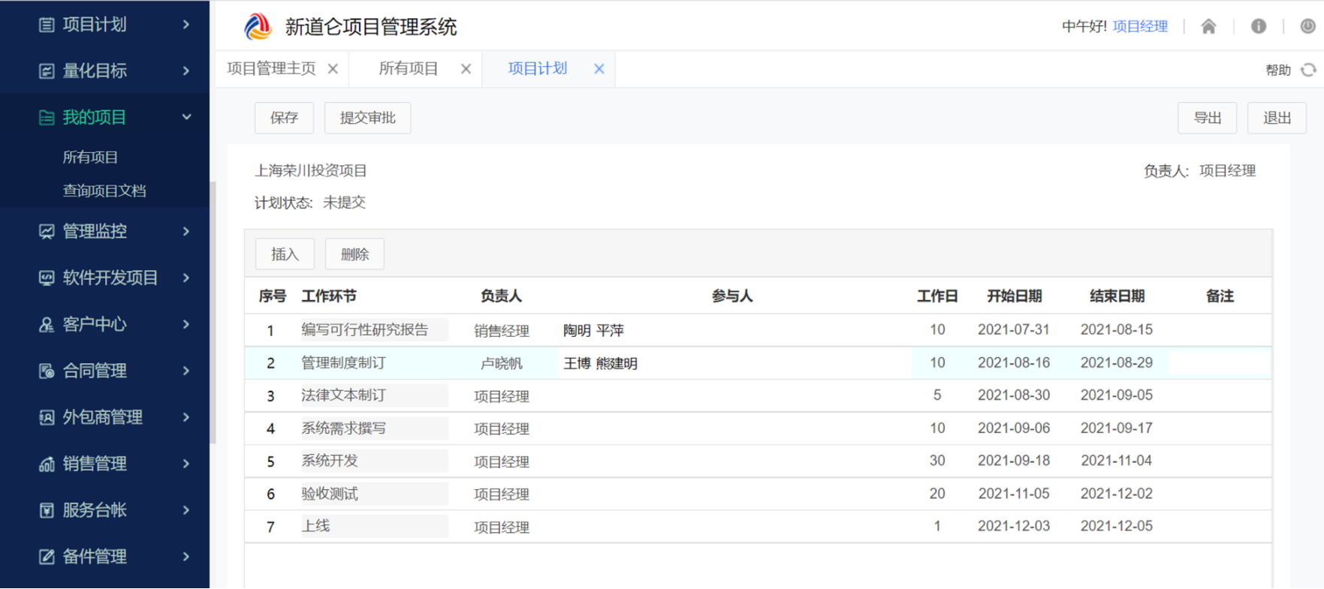Click the 帮助 link

(1277, 71)
